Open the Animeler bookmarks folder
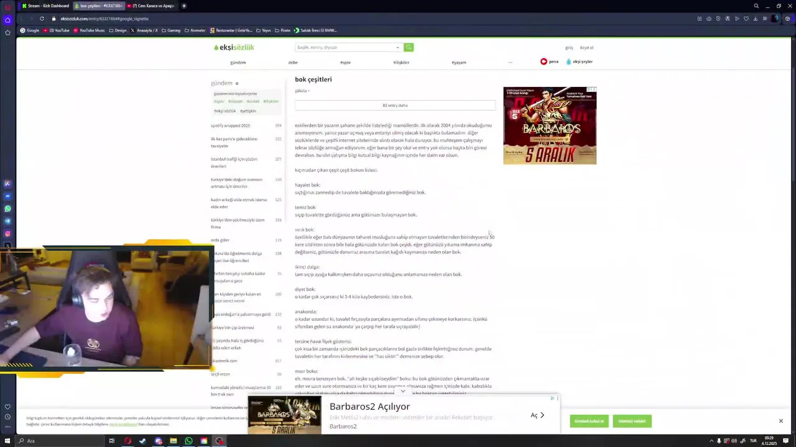Viewport: 796px width, 447px height. click(195, 30)
